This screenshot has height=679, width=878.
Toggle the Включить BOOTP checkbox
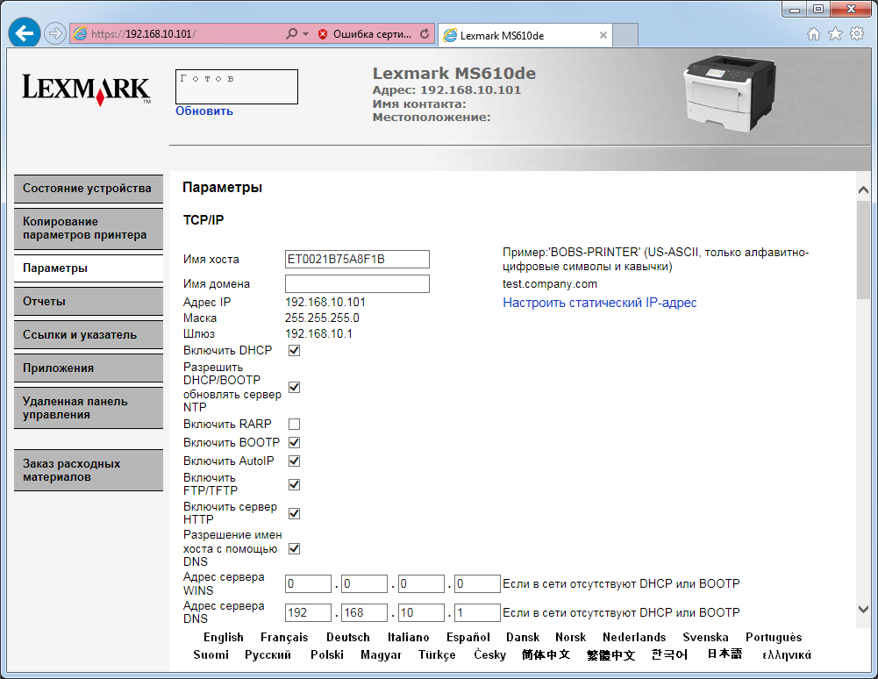(294, 443)
